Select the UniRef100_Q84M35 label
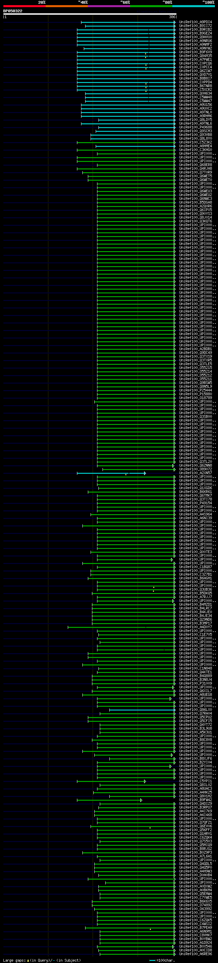218x963 pixels. 195,56
